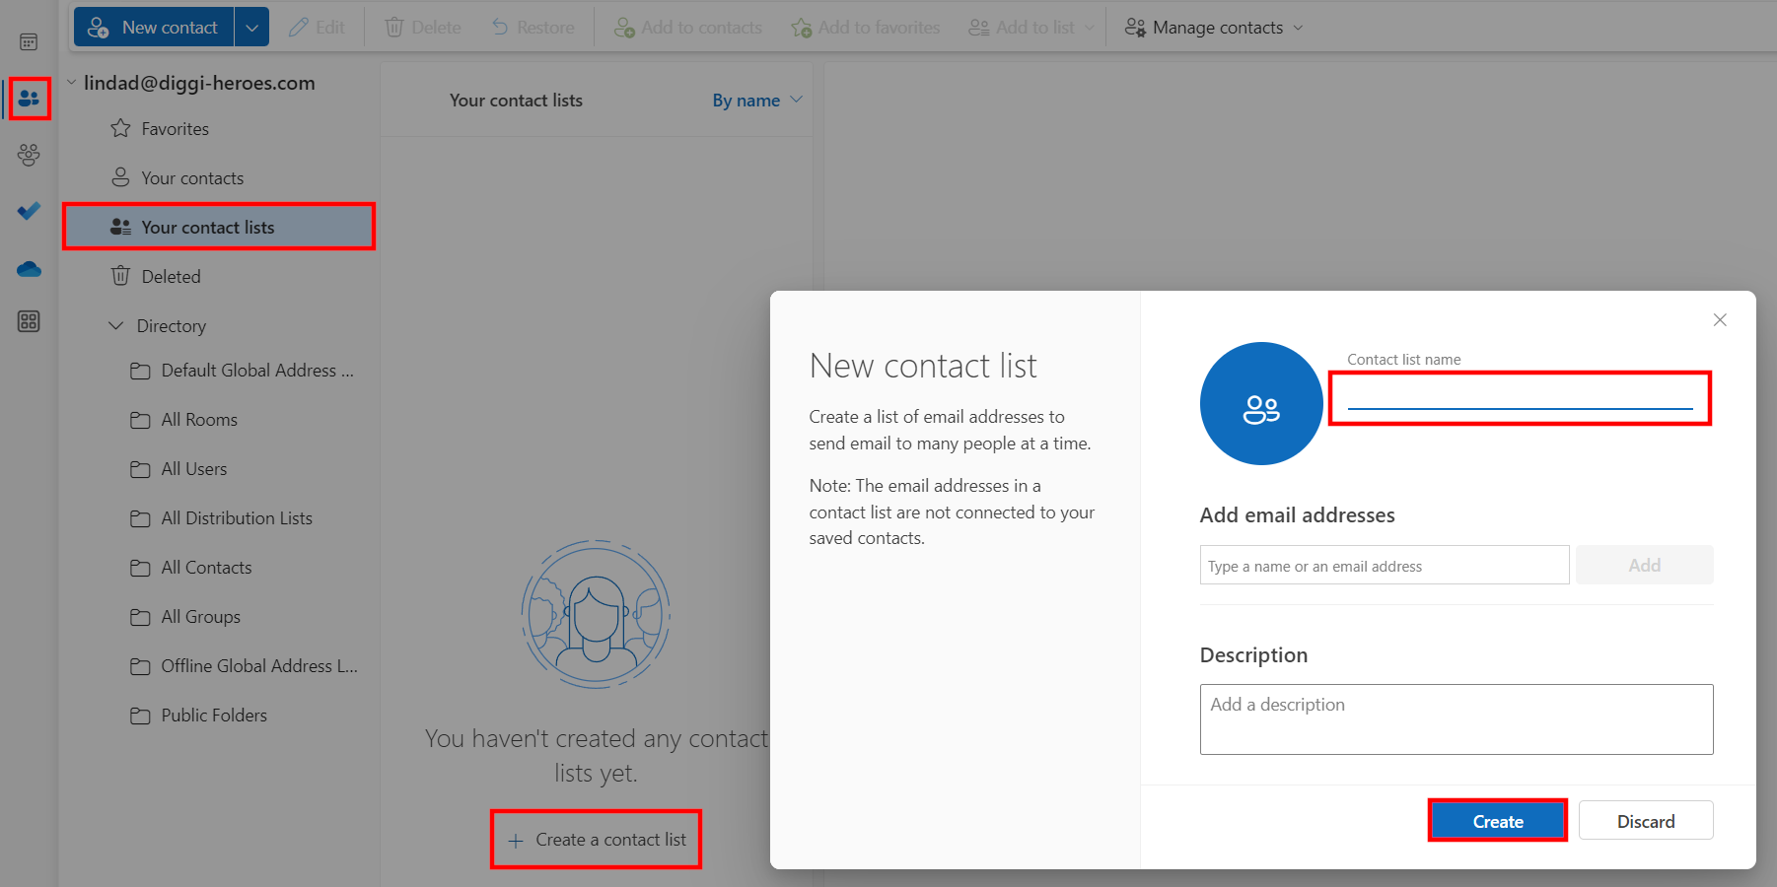Click the Create button

(x=1498, y=821)
